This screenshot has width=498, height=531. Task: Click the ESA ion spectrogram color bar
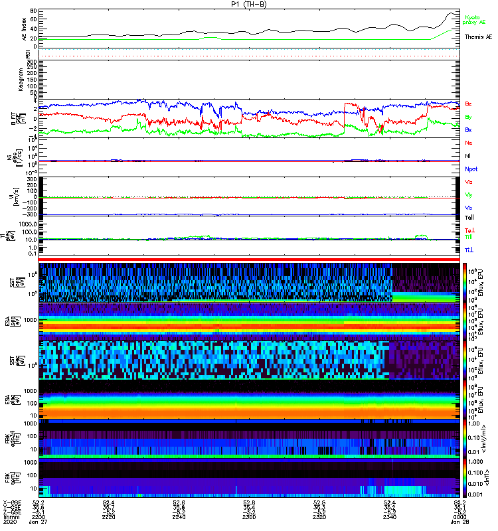[465, 321]
